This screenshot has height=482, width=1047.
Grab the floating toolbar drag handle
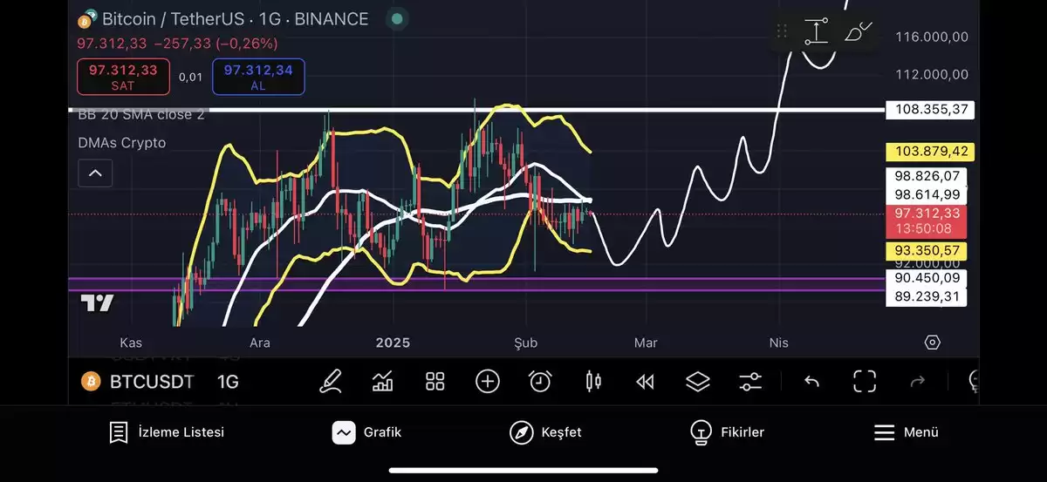point(782,31)
